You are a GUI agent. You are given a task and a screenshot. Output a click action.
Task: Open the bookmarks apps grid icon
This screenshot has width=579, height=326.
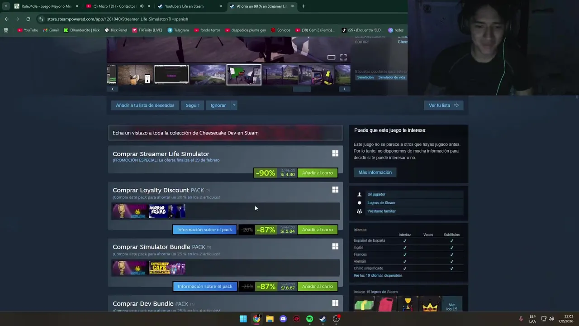pos(6,30)
